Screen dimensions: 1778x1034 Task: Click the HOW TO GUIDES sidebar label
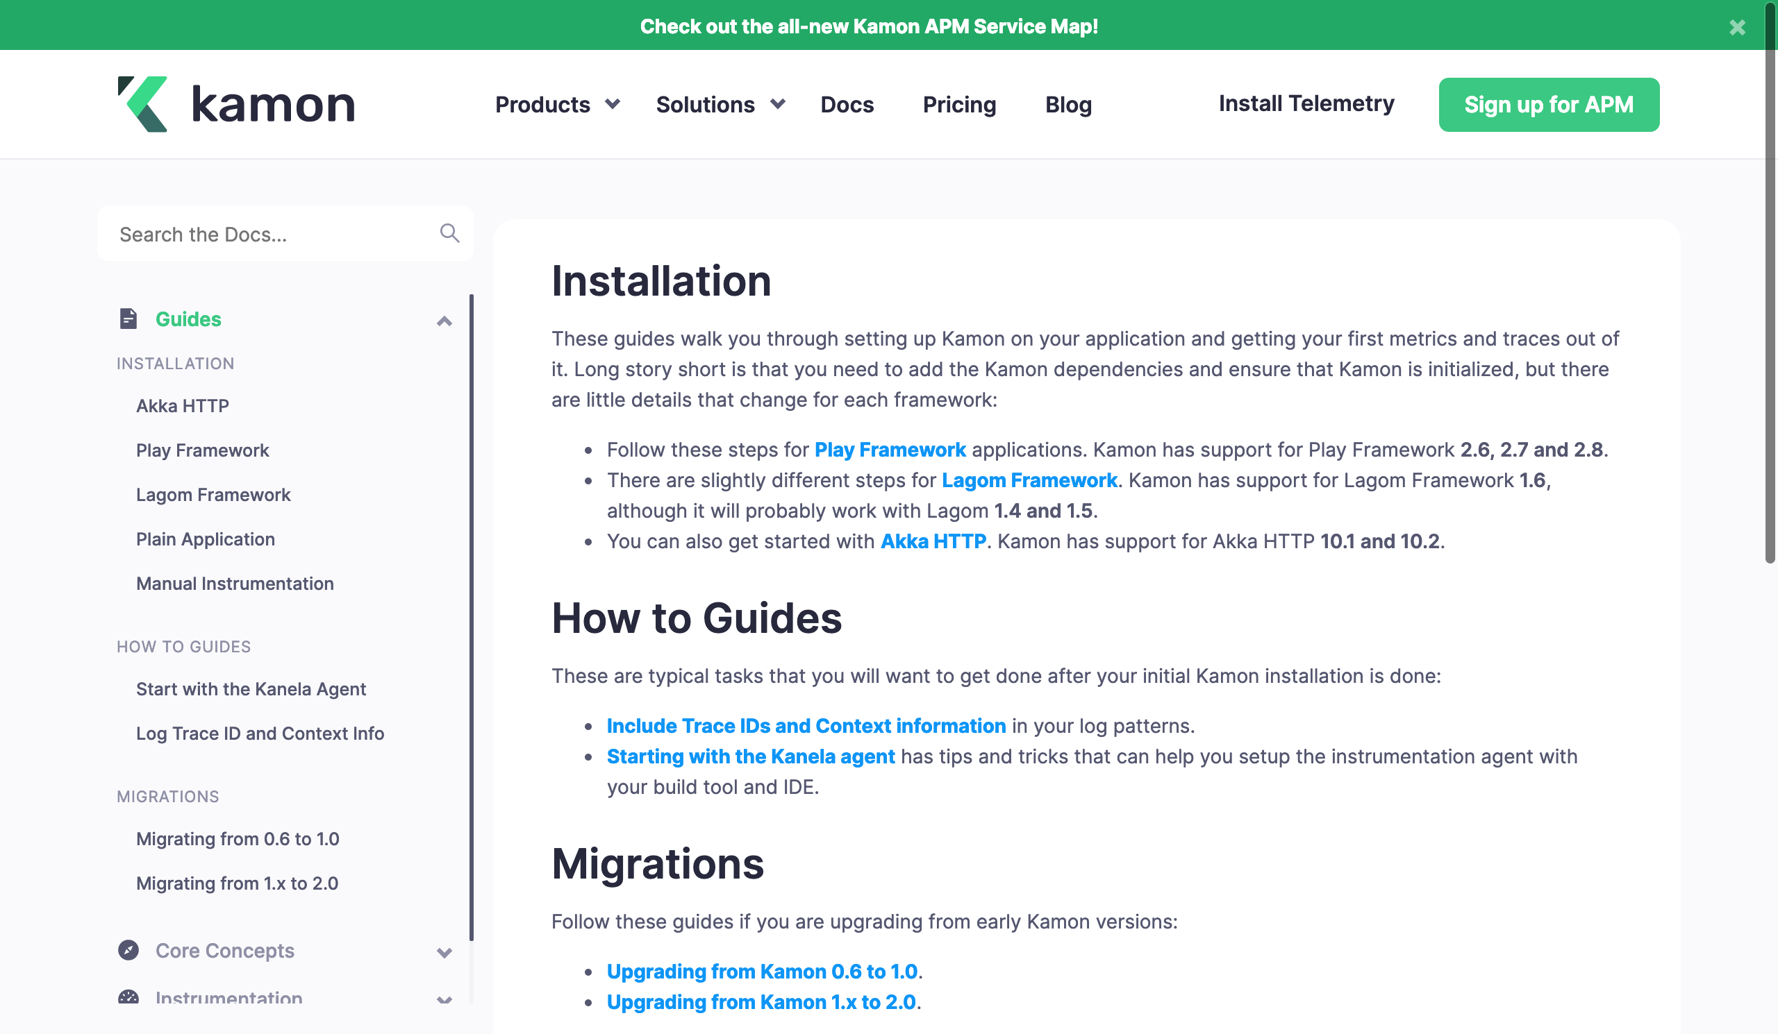coord(183,646)
